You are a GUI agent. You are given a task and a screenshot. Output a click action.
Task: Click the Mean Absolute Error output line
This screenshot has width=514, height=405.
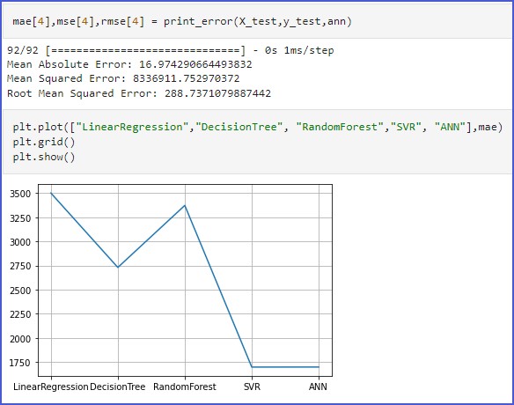click(x=129, y=64)
